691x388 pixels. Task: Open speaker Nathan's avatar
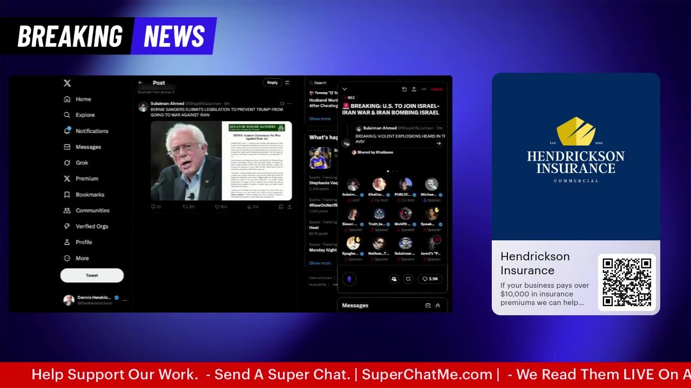click(x=379, y=243)
